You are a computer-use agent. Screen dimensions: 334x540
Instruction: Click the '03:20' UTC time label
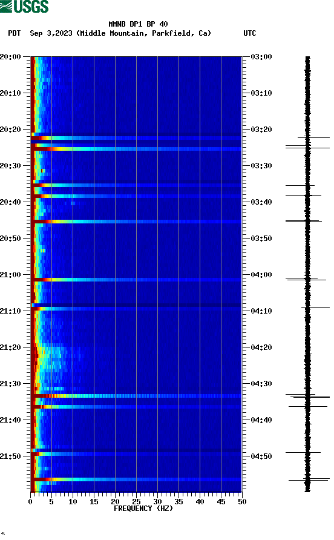(x=261, y=130)
